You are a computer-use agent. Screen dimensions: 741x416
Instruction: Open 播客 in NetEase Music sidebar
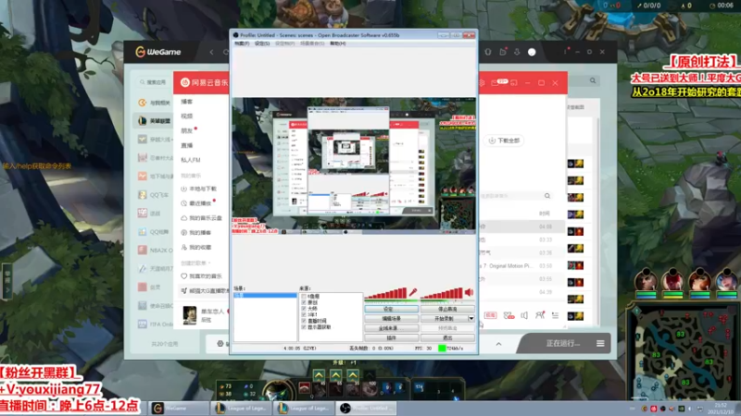point(187,102)
